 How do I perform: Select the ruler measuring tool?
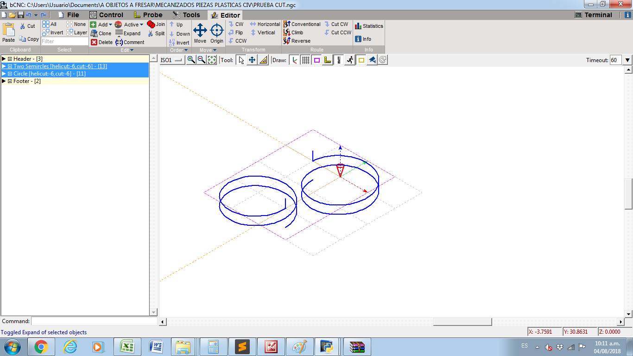263,60
